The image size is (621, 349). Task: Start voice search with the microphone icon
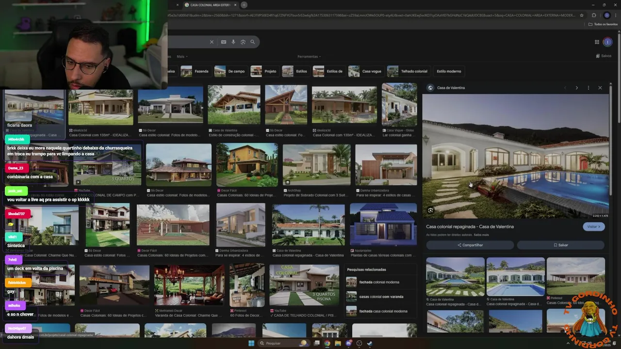pyautogui.click(x=233, y=42)
